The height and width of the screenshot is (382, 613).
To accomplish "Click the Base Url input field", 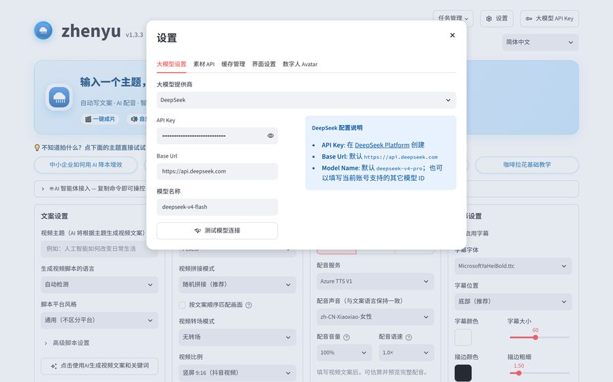I will (217, 171).
